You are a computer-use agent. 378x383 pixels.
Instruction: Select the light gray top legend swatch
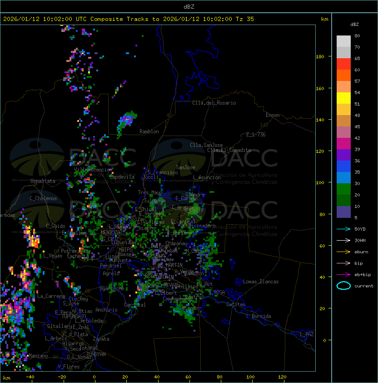pos(343,41)
